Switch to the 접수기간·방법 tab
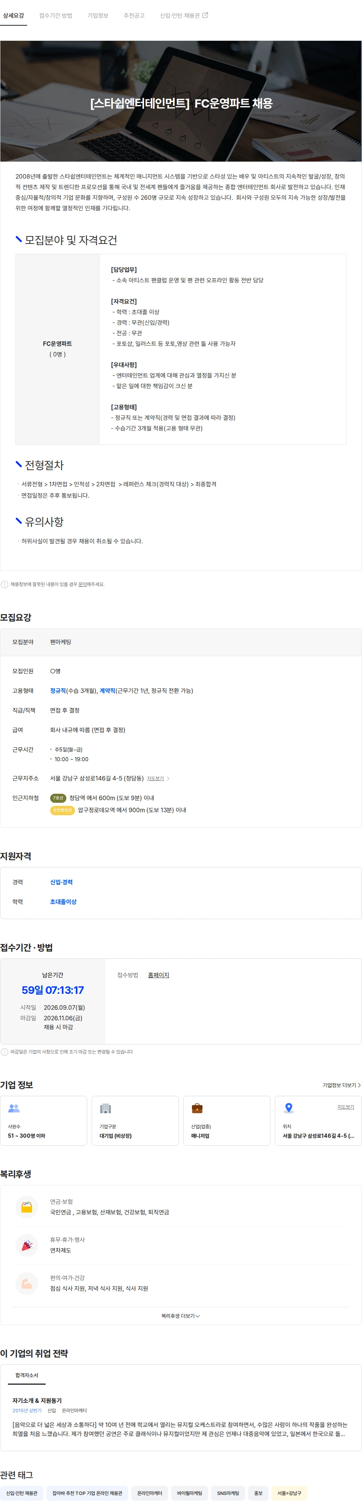 pyautogui.click(x=56, y=15)
